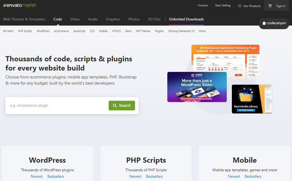Viewport: 292px width, 181px height.
Task: Click the magnifier icon in Search button
Action: pyautogui.click(x=115, y=105)
